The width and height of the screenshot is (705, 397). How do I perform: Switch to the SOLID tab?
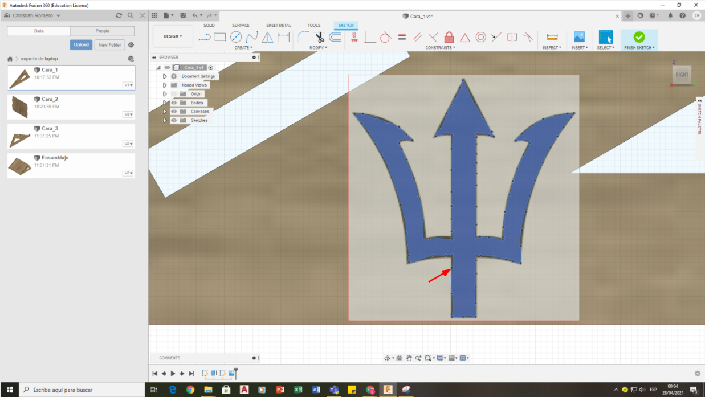209,25
